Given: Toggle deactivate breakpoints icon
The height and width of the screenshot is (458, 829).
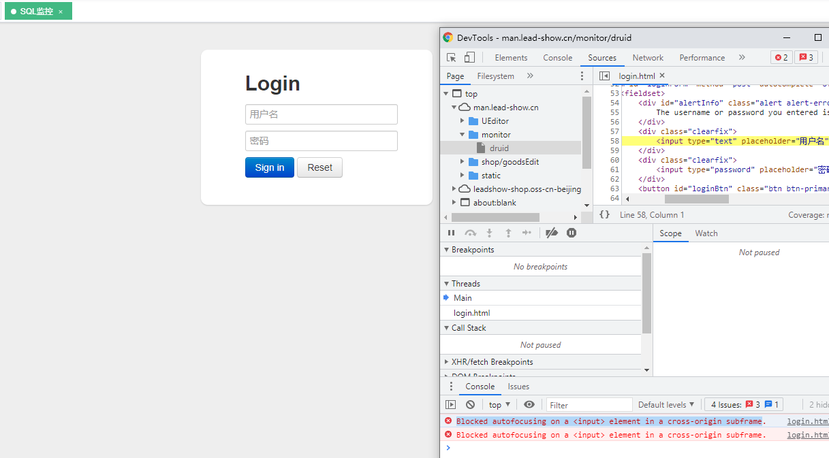Looking at the screenshot, I should click(552, 233).
